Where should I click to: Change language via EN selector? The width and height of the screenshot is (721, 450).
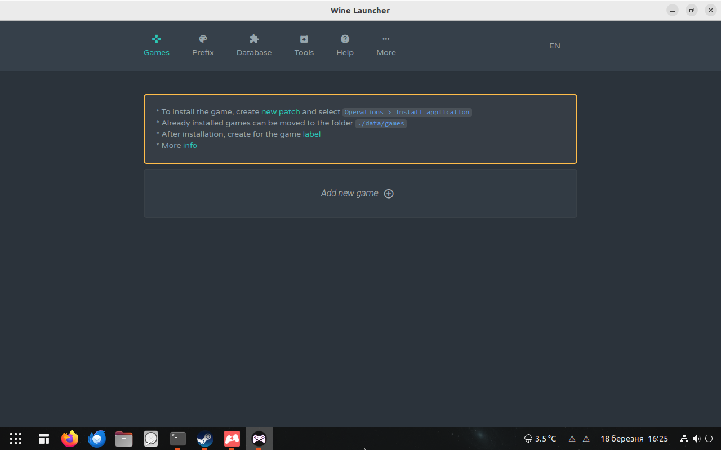click(555, 46)
